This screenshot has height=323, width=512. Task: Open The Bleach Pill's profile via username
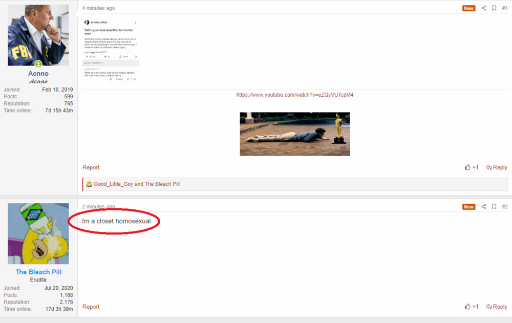tap(38, 272)
